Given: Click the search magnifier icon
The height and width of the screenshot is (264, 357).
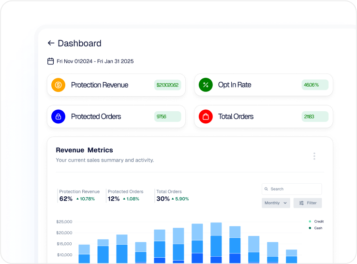Looking at the screenshot, I should [x=266, y=189].
